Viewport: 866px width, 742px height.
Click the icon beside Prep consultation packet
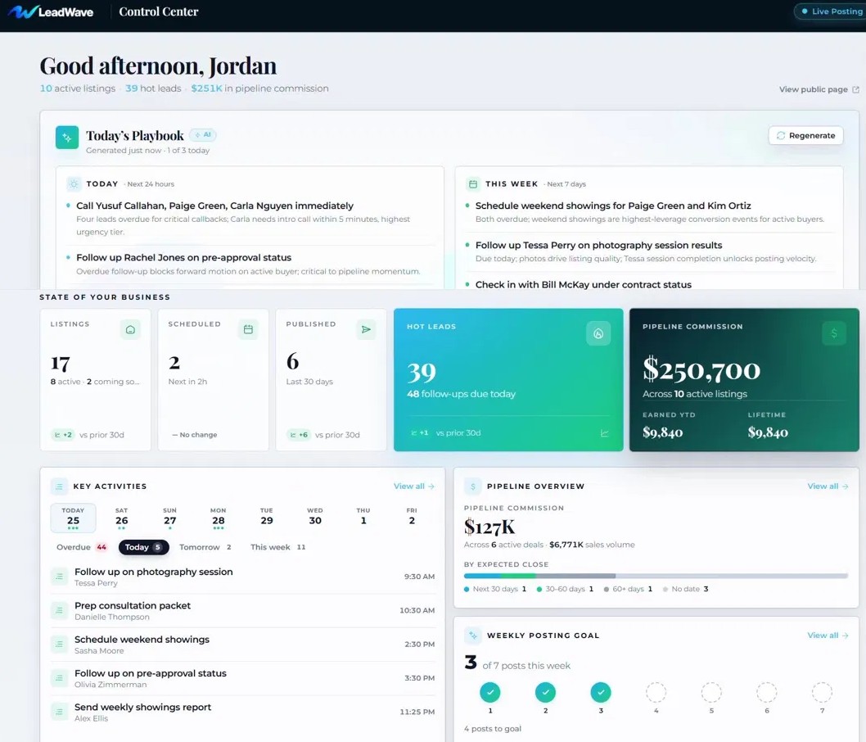coord(59,610)
